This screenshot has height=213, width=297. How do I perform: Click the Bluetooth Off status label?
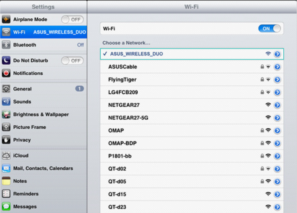click(x=80, y=45)
